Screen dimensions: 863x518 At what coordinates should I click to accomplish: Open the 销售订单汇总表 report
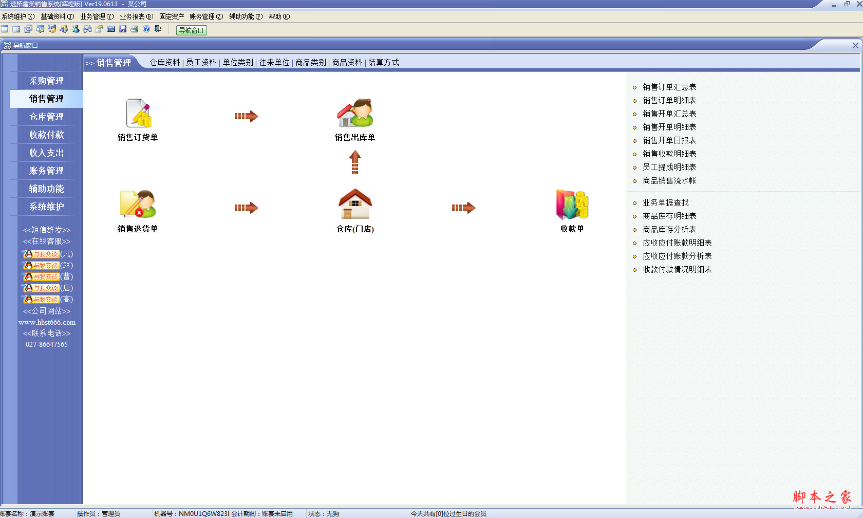(669, 87)
